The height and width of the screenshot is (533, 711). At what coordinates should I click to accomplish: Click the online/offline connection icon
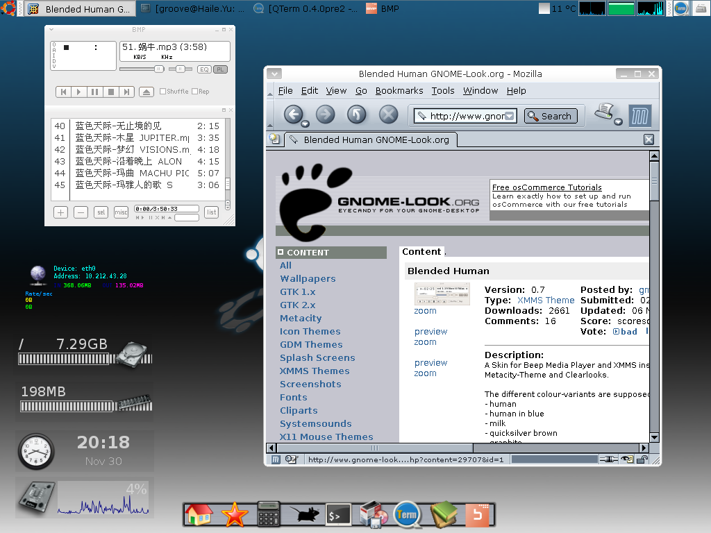coord(608,459)
